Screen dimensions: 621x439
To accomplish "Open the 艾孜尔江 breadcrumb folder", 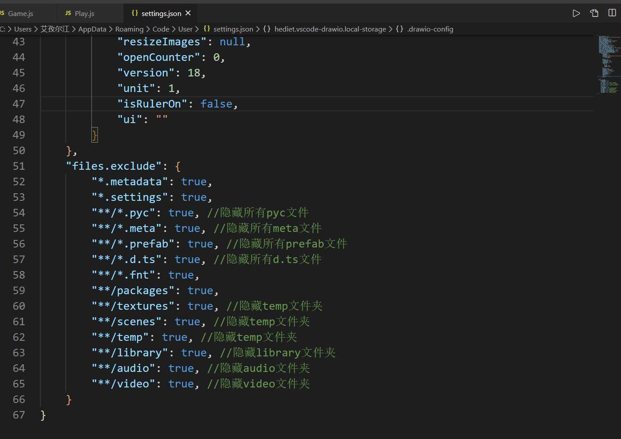I will click(x=55, y=29).
